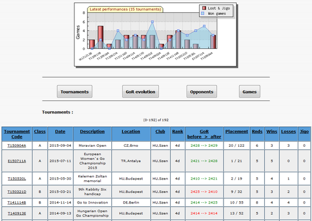This screenshot has width=312, height=221.
Task: Click the red Lost & Jigo legend swatch
Action: (204, 8)
